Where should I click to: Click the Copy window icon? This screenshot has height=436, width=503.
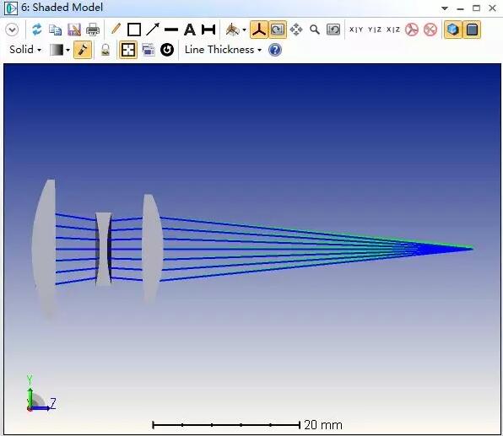tap(55, 30)
